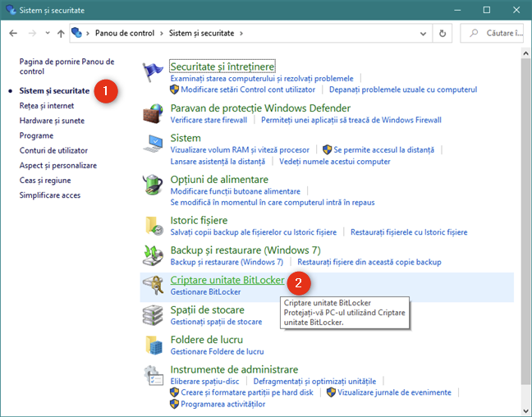Click Vizualizare volum RAM și viteză procesor

[x=240, y=150]
